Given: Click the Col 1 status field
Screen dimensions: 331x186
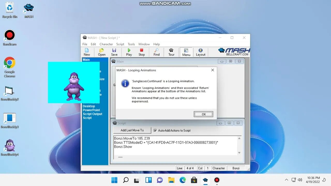Looking at the screenshot, I should 207,168.
